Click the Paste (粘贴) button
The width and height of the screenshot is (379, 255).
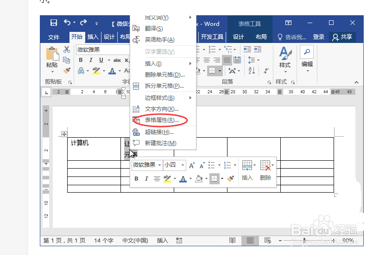52,60
